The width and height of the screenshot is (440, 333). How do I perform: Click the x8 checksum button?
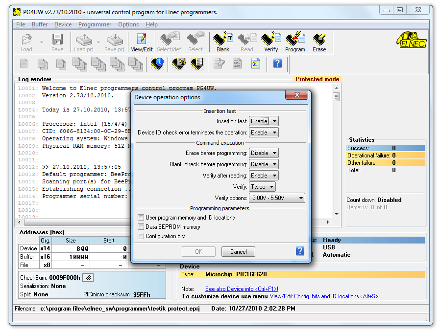88,278
